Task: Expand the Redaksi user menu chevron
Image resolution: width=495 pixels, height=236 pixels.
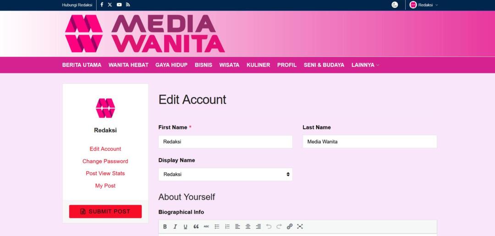Action: coord(437,5)
